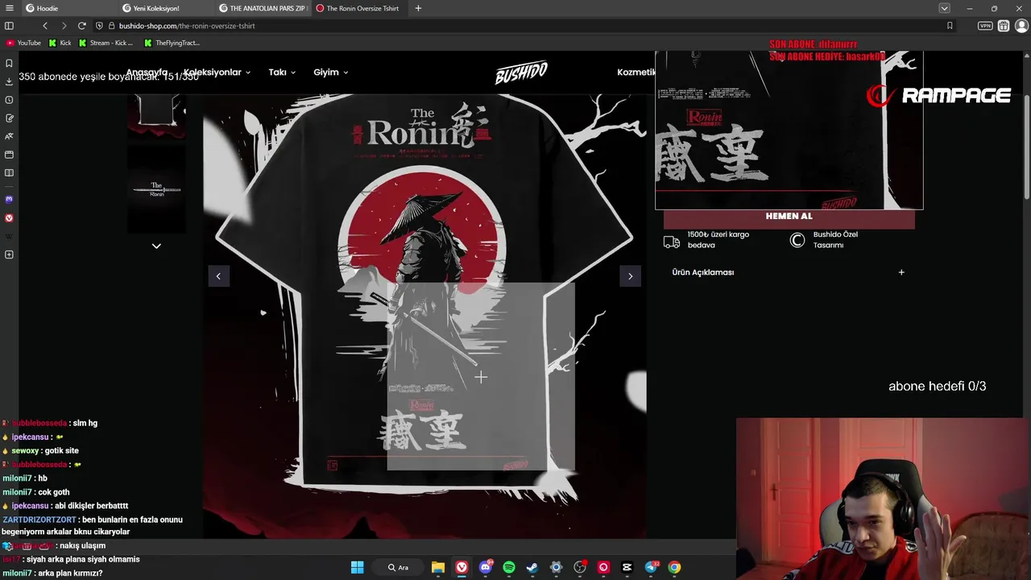Viewport: 1031px width, 580px height.
Task: Open the Kozmetik menu link
Action: point(636,72)
